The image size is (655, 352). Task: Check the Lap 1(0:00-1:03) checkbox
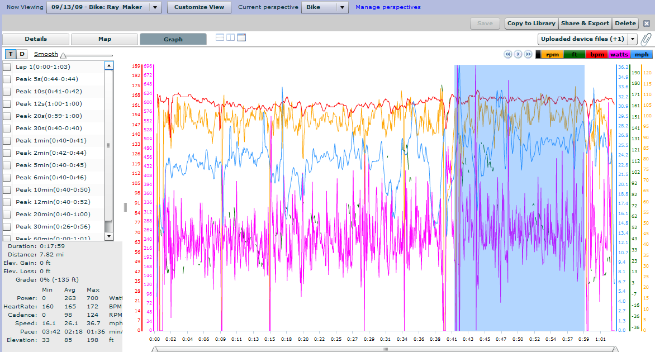7,67
